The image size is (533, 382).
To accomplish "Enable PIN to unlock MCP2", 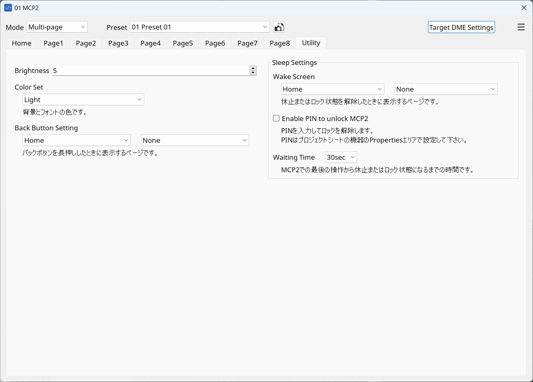I will 276,118.
